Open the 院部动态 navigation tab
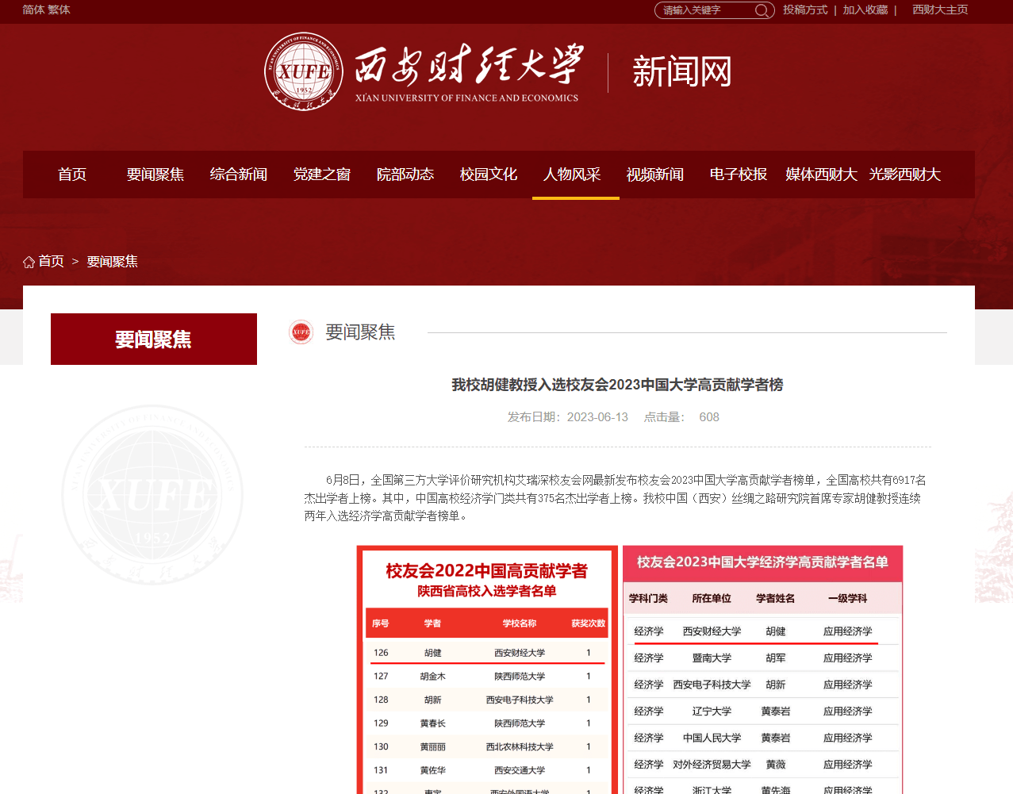 405,175
